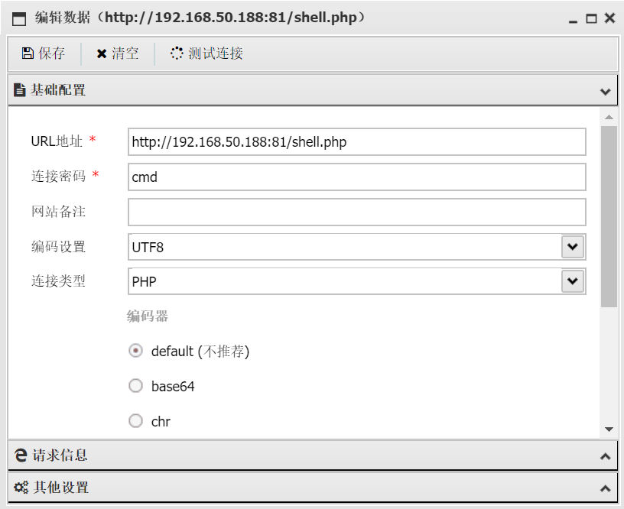Click the 保存 button label
The height and width of the screenshot is (509, 624).
click(x=52, y=53)
